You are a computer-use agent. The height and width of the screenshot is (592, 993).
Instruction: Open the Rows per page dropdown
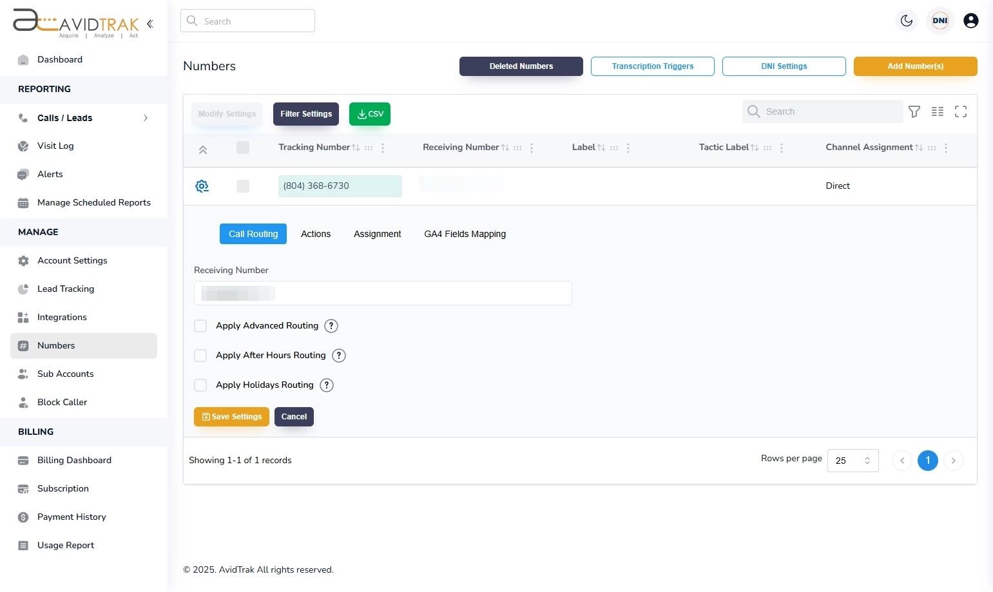click(853, 461)
